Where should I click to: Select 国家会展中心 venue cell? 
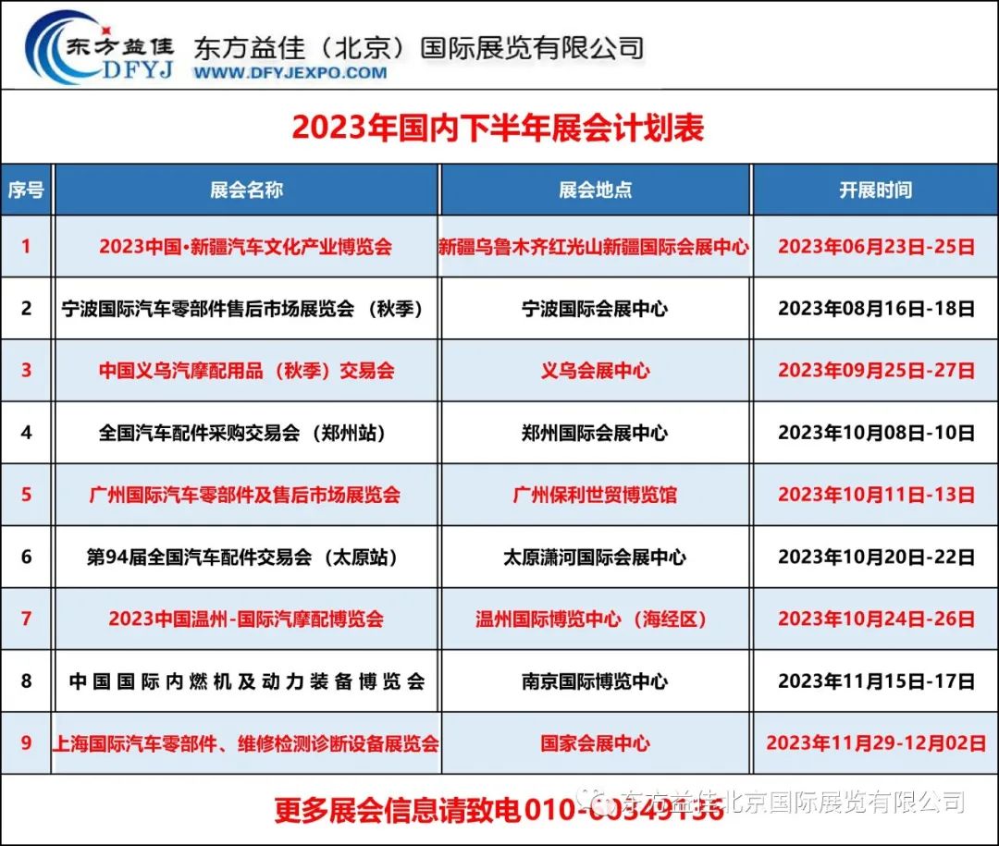coord(595,742)
